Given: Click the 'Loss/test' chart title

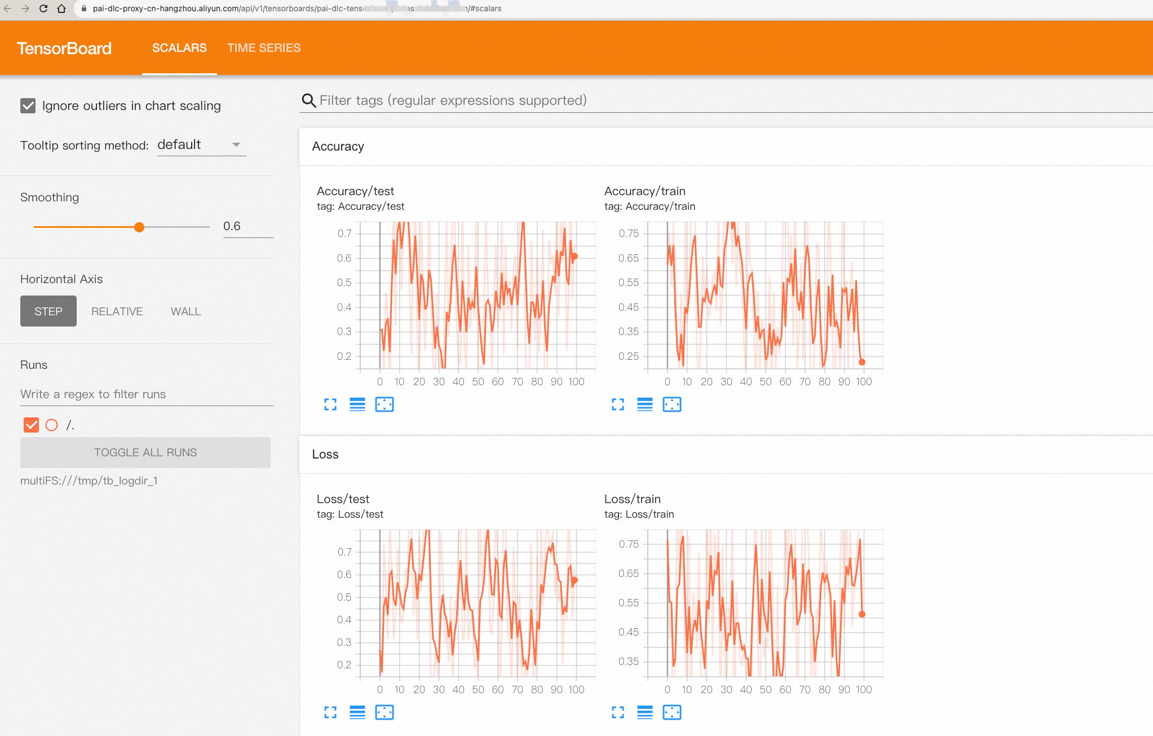Looking at the screenshot, I should point(343,499).
